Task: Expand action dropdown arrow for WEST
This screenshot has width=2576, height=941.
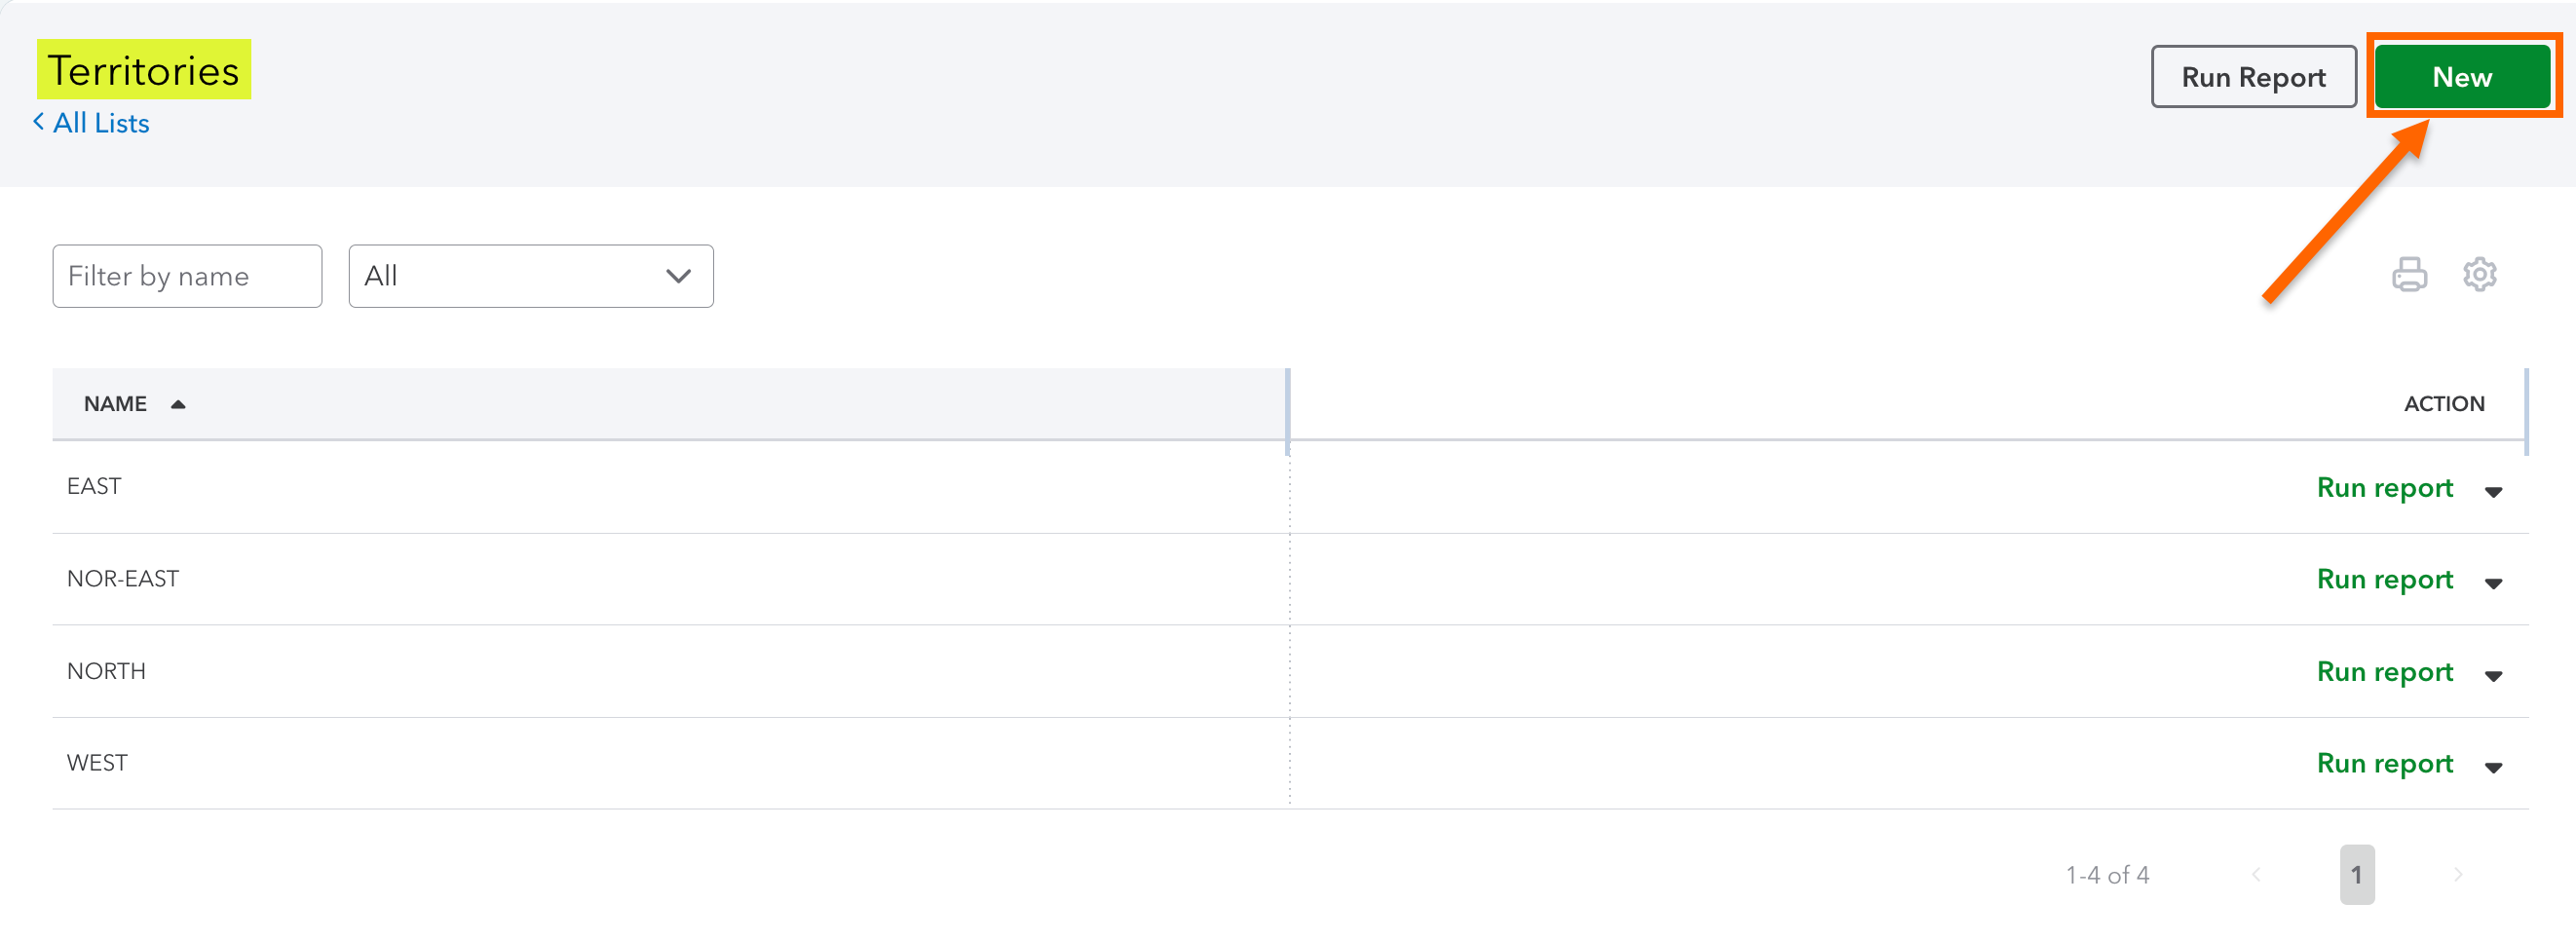Action: [2493, 767]
